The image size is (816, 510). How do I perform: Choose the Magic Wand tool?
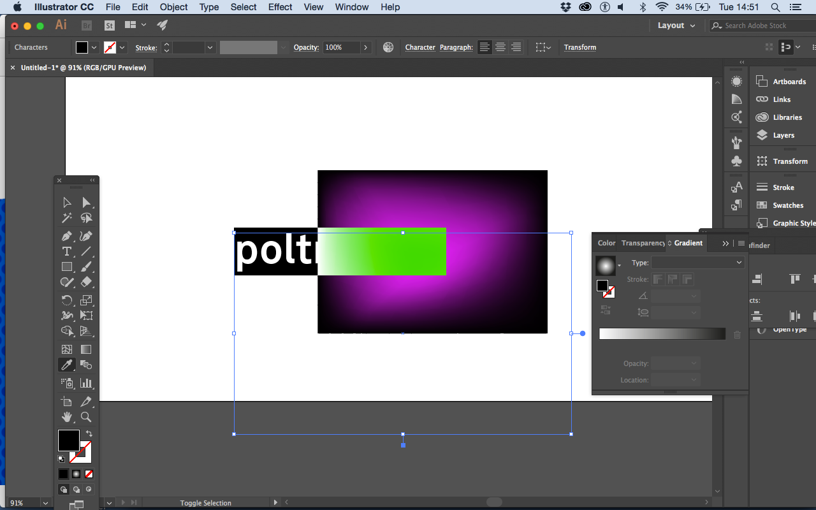pyautogui.click(x=67, y=218)
